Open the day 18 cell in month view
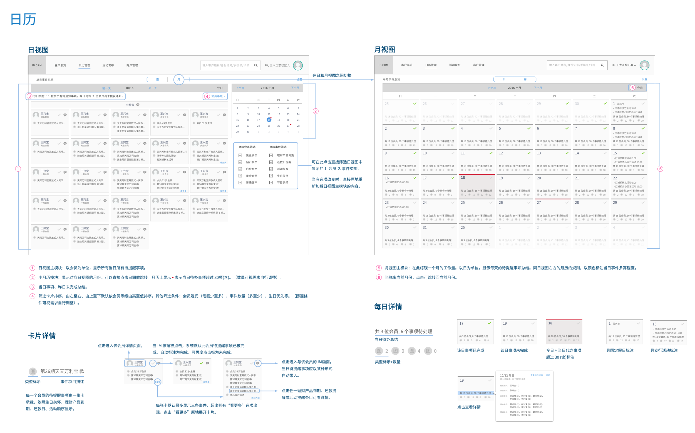Image resolution: width=695 pixels, height=433 pixels. (476, 186)
